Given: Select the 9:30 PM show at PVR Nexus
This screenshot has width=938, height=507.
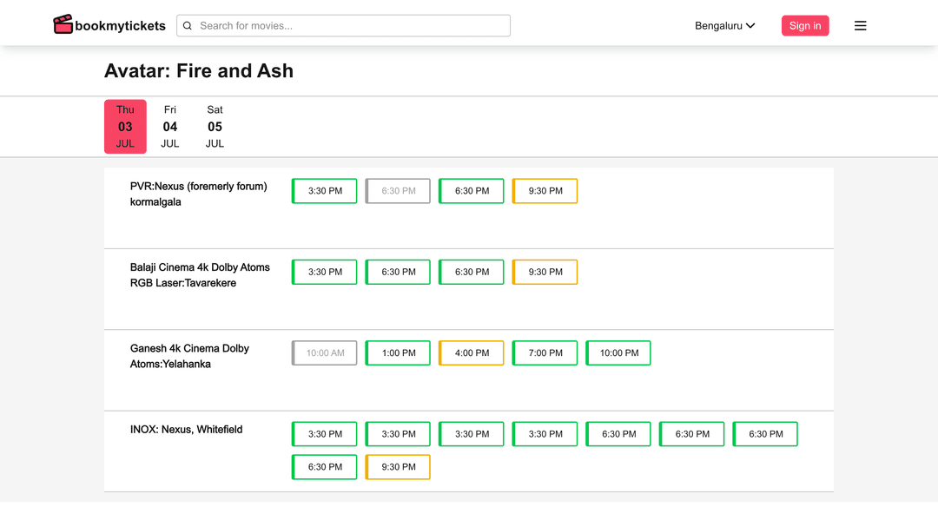Looking at the screenshot, I should [x=545, y=191].
